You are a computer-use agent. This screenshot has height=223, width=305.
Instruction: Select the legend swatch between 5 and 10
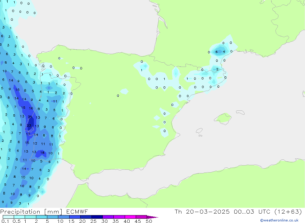pyautogui.click(x=53, y=217)
